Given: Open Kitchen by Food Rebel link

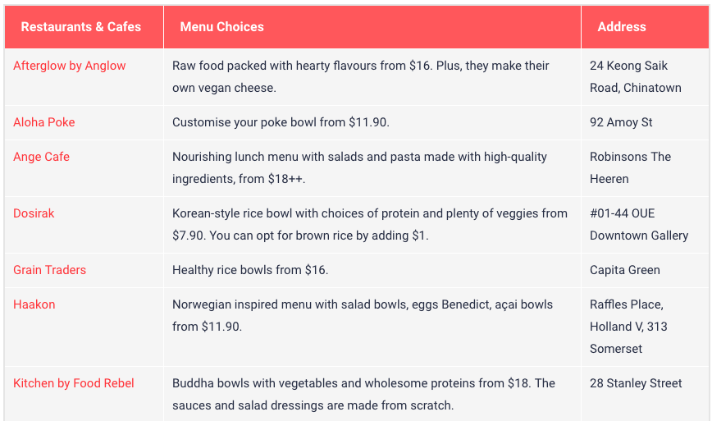Looking at the screenshot, I should pyautogui.click(x=74, y=383).
